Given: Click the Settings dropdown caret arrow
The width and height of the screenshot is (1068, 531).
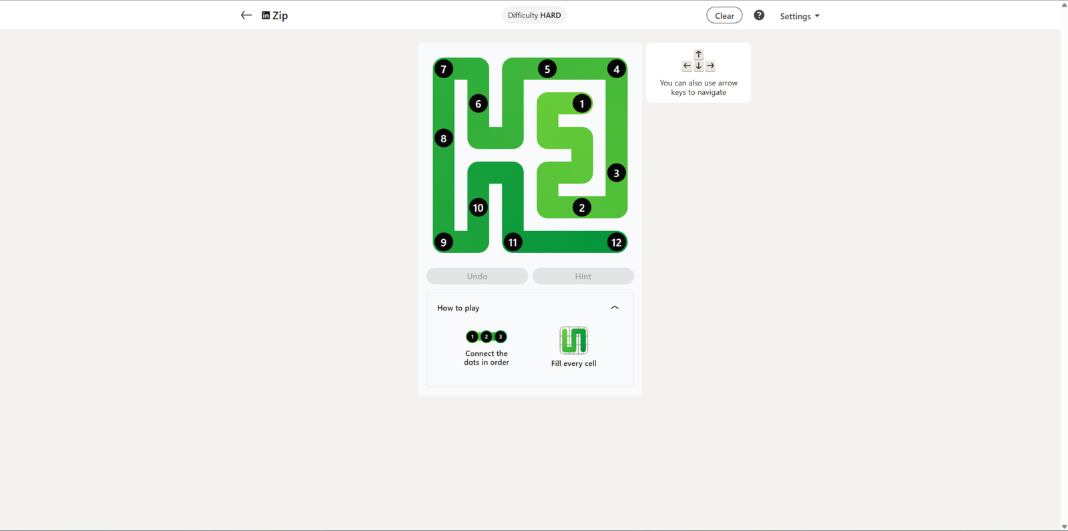Looking at the screenshot, I should (x=817, y=16).
